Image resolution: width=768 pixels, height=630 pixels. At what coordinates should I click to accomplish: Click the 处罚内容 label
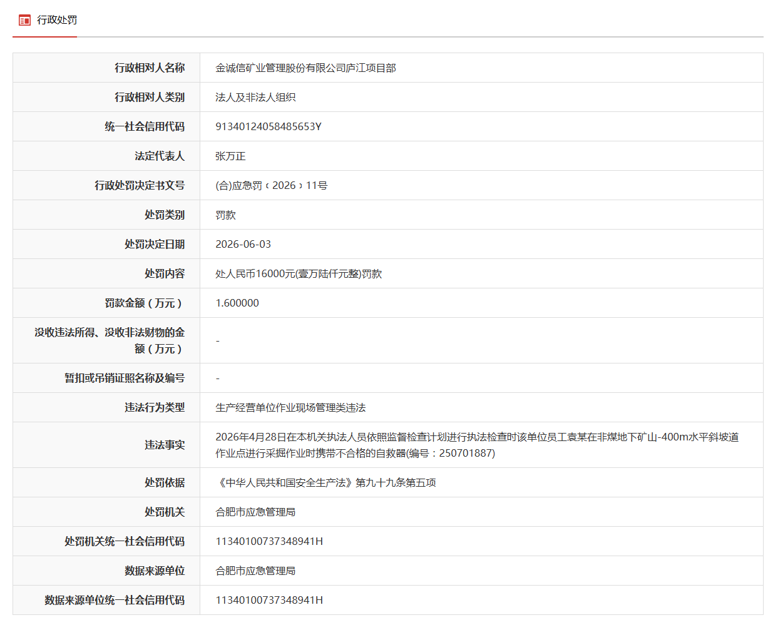[x=165, y=273]
